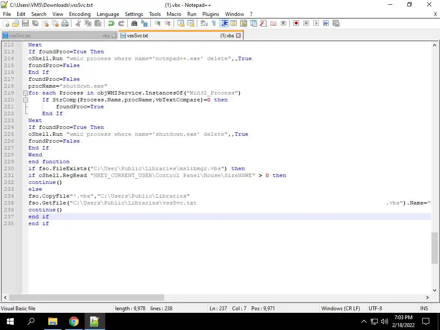Click the Windows (CR LF) status entry
440x330 pixels.
(x=341, y=309)
